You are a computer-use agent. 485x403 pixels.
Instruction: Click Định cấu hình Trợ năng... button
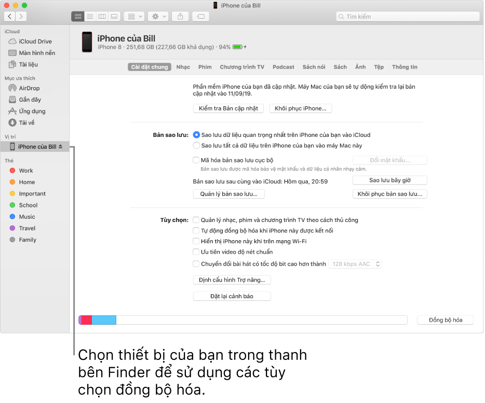pos(232,280)
